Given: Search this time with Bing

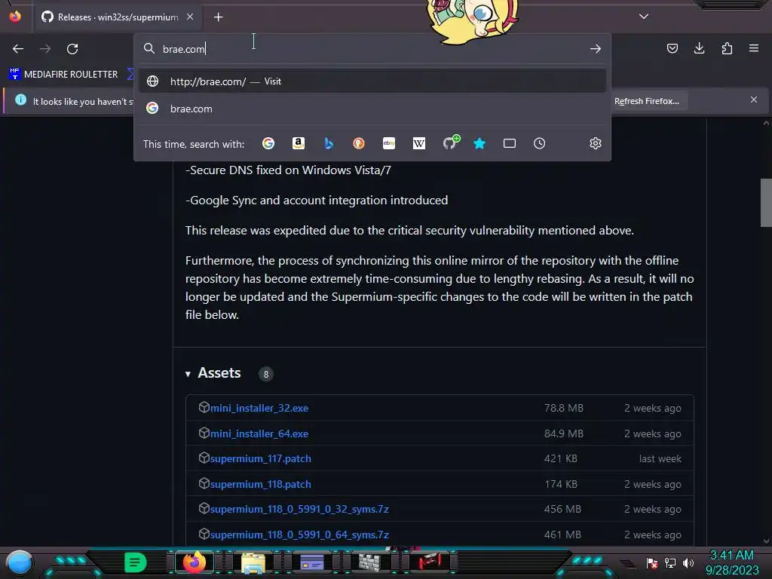Looking at the screenshot, I should click(329, 143).
